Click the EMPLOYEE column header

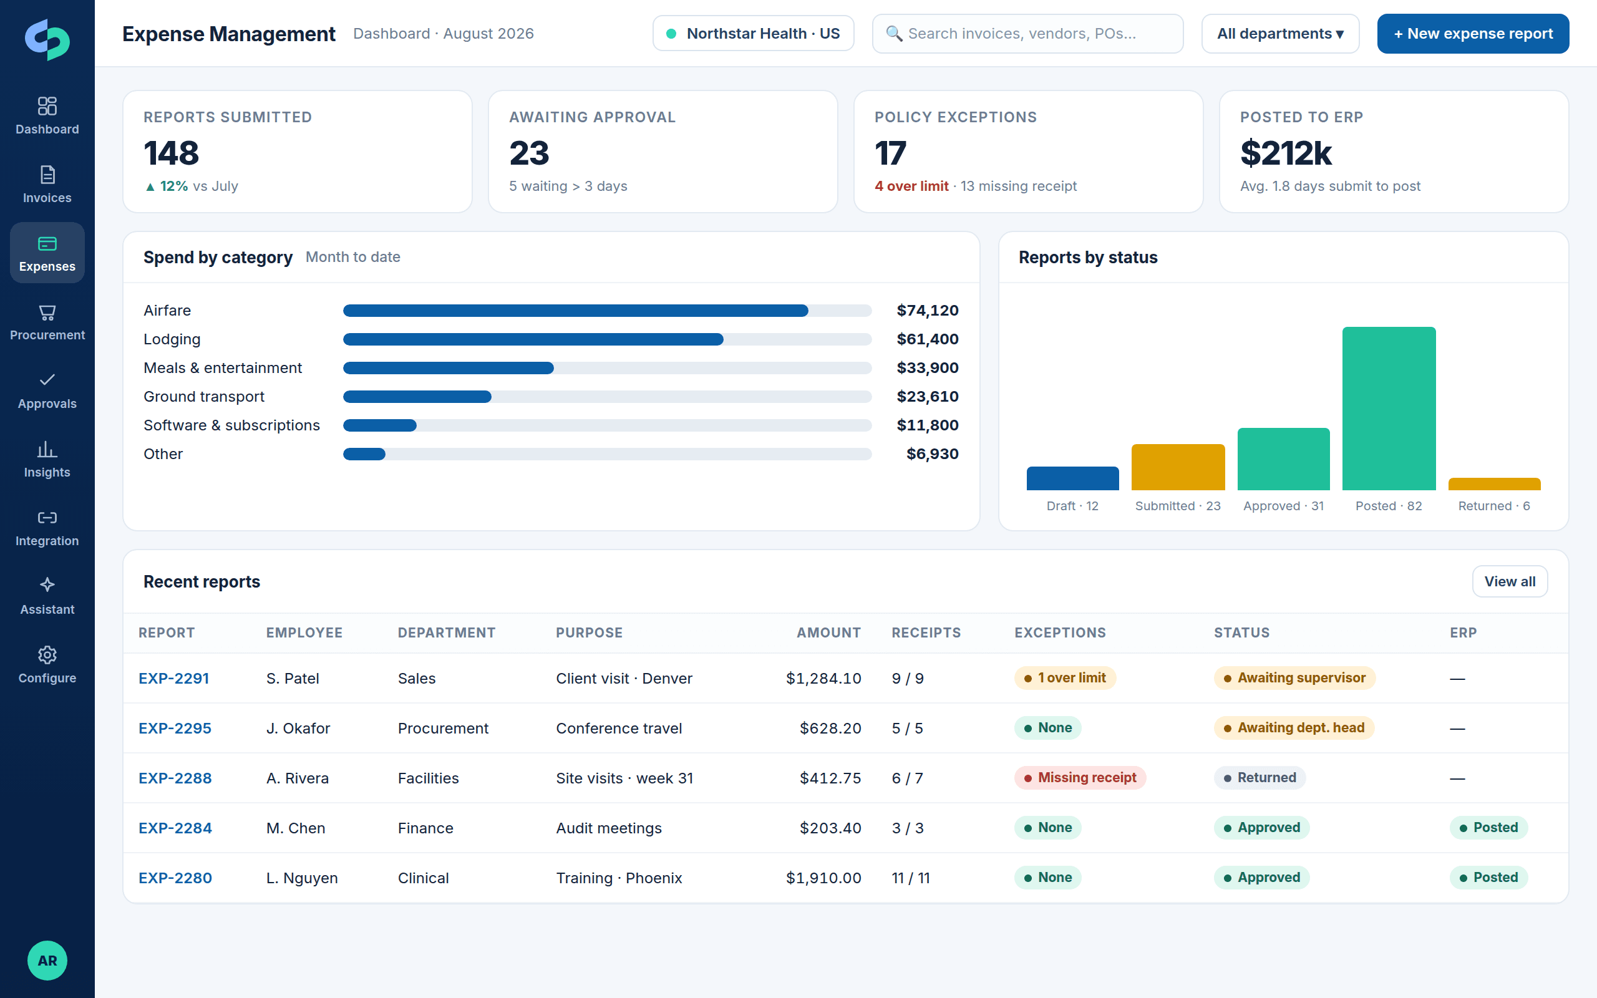click(304, 633)
